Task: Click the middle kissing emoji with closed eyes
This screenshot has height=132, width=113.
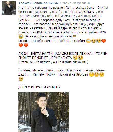Action: (x=97, y=74)
